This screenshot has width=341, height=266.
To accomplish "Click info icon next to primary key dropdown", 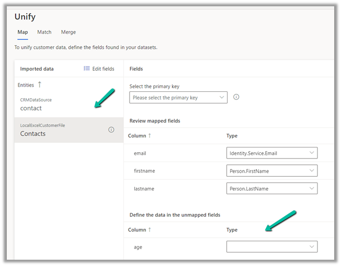I will pos(236,97).
